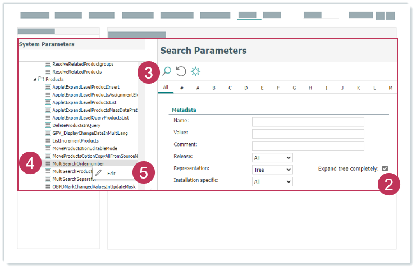Click the pencil icon beside Edit

pos(99,174)
